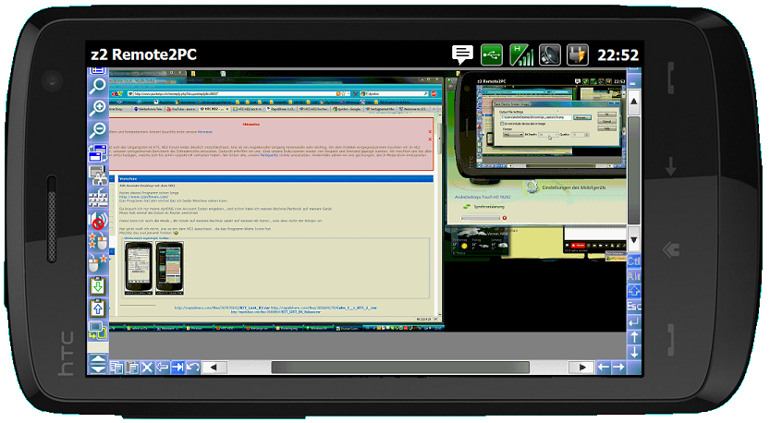Send the Tab key icon
The width and height of the screenshot is (770, 423).
pyautogui.click(x=177, y=367)
